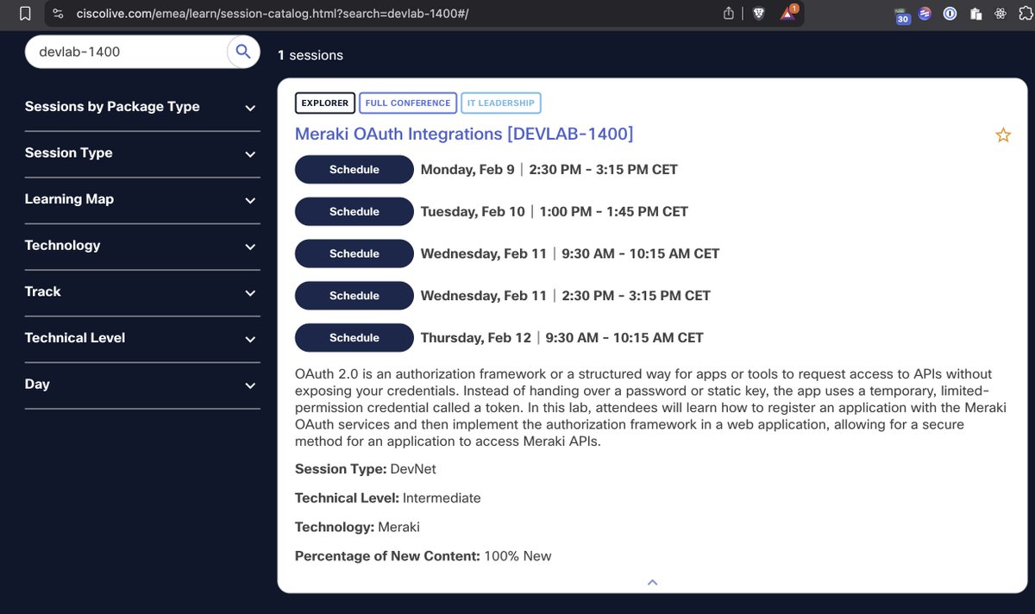Expand the Technical Level filter
The image size is (1035, 614).
142,338
